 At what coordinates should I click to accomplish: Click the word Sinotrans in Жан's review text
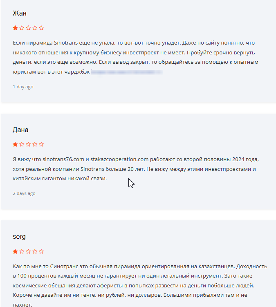[66, 43]
